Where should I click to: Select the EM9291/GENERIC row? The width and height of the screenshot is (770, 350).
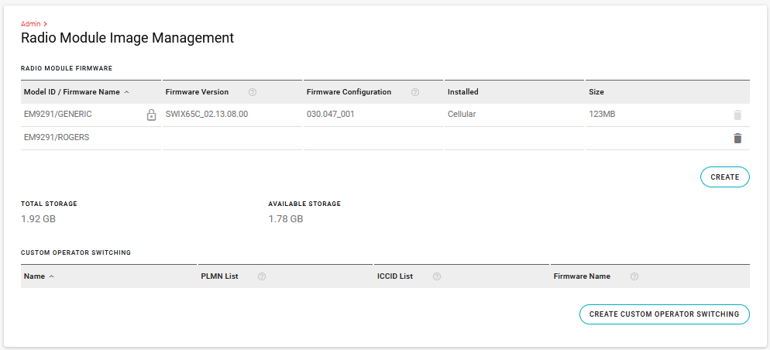58,115
